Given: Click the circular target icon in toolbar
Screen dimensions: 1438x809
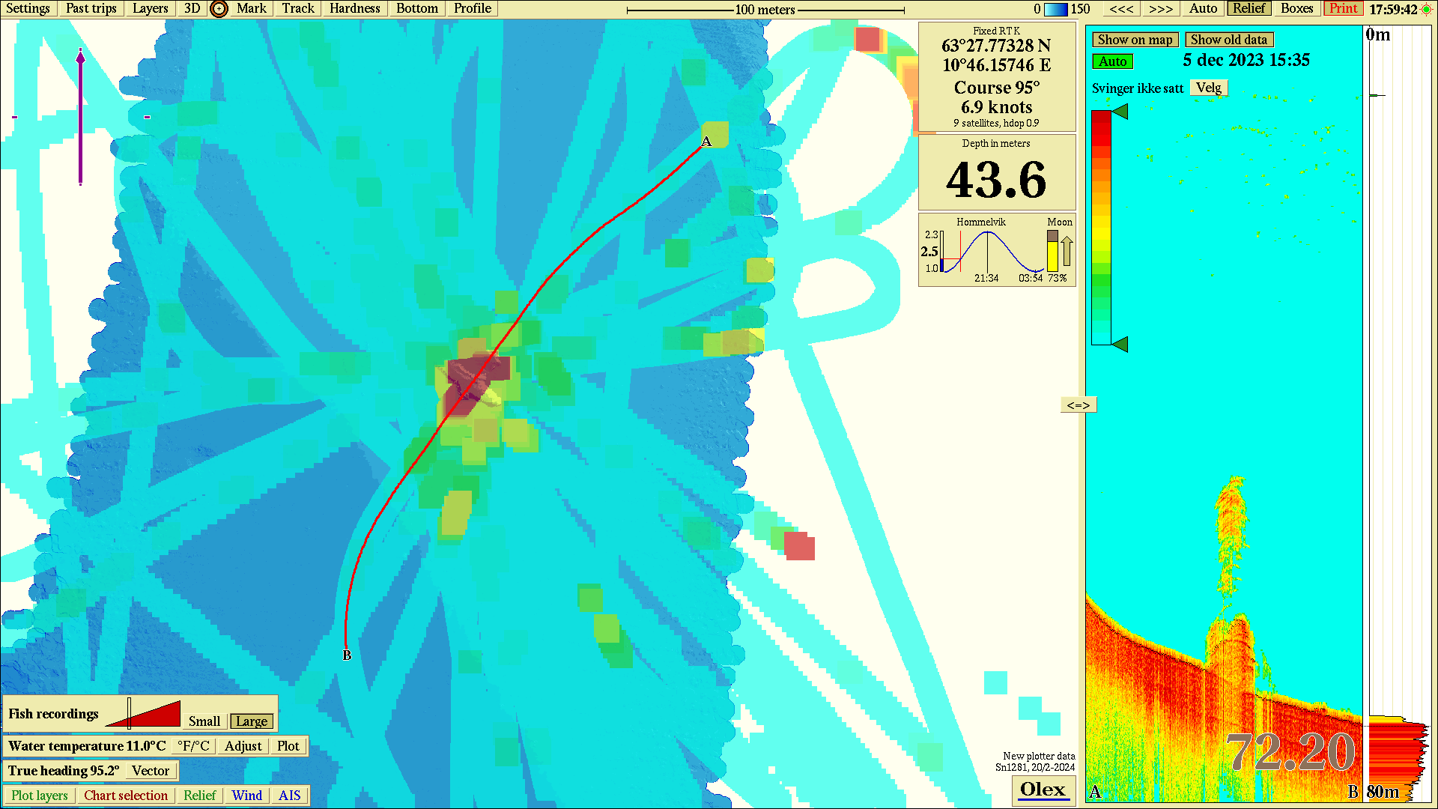Looking at the screenshot, I should (x=219, y=9).
